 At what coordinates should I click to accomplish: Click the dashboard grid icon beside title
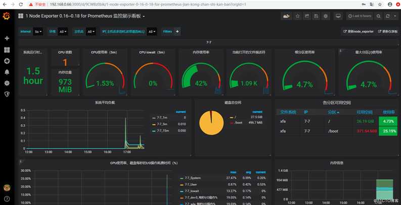click(20, 16)
